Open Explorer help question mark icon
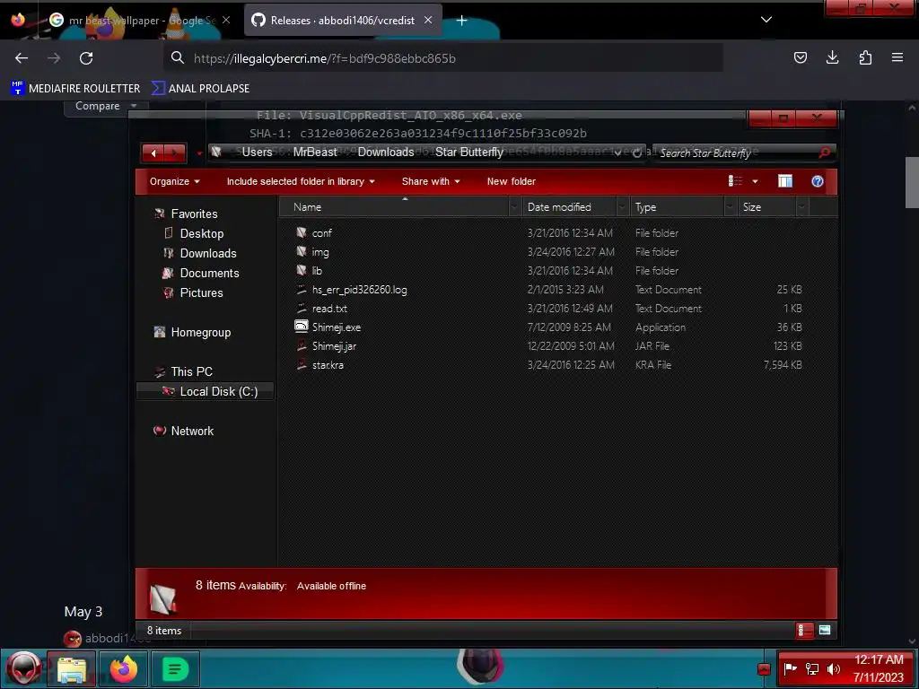 click(x=817, y=181)
